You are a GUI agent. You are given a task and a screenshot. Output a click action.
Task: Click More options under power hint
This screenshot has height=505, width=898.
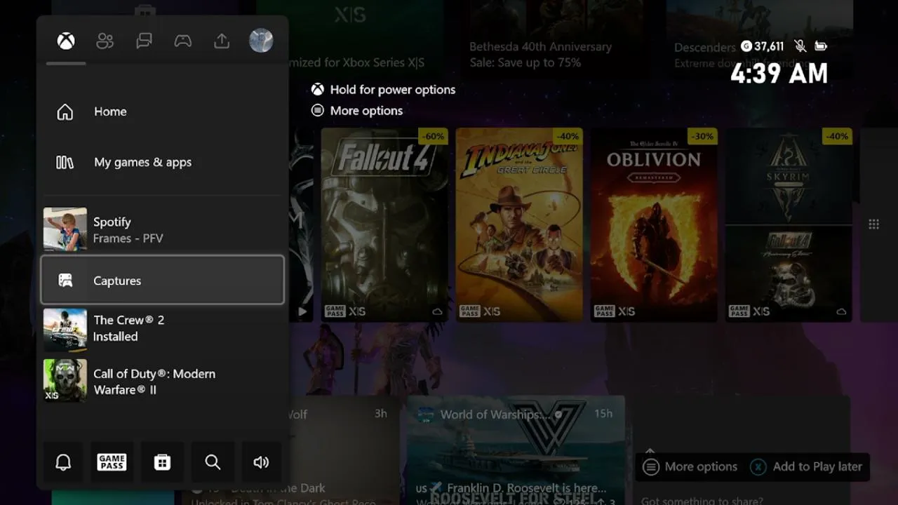(x=357, y=111)
